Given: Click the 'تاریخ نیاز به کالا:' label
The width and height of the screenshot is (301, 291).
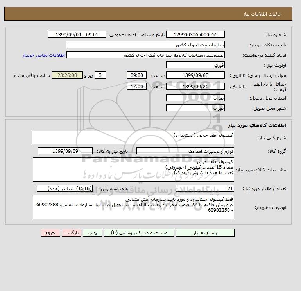Looking at the screenshot, I should pos(112,151).
